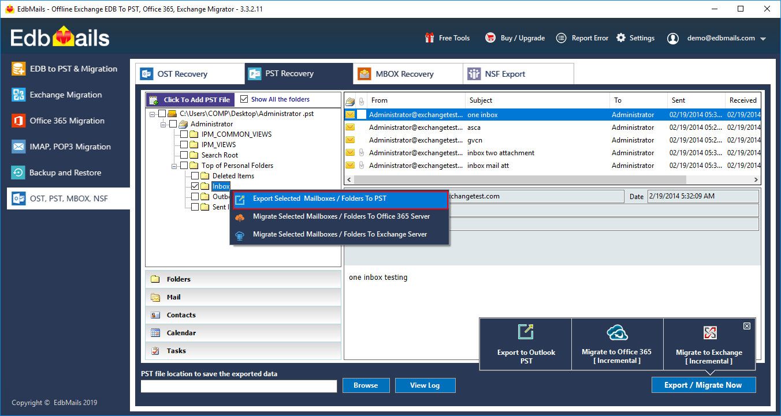
Task: Click the user account avatar icon
Action: point(673,39)
